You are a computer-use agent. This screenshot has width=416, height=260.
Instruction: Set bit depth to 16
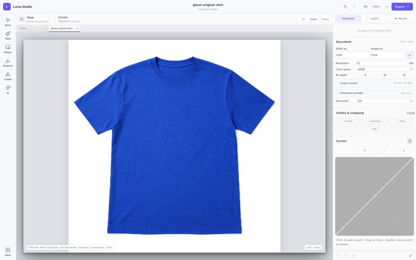click(x=385, y=75)
